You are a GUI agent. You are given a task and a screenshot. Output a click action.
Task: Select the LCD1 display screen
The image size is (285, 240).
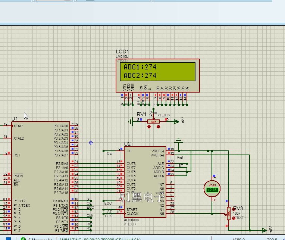(158, 71)
